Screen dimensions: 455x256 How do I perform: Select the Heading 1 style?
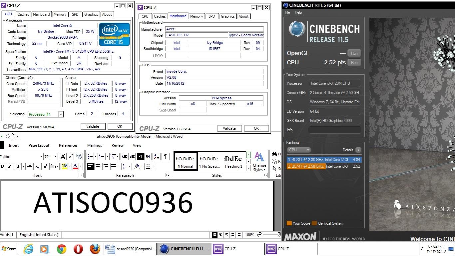[x=233, y=161]
